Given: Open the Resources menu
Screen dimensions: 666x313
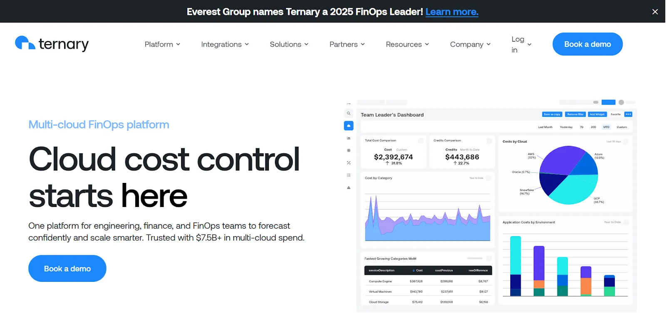Looking at the screenshot, I should click(x=407, y=44).
